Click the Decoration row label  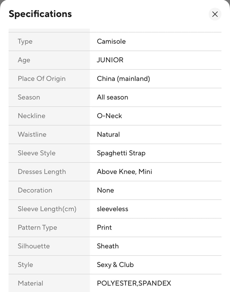[35, 190]
